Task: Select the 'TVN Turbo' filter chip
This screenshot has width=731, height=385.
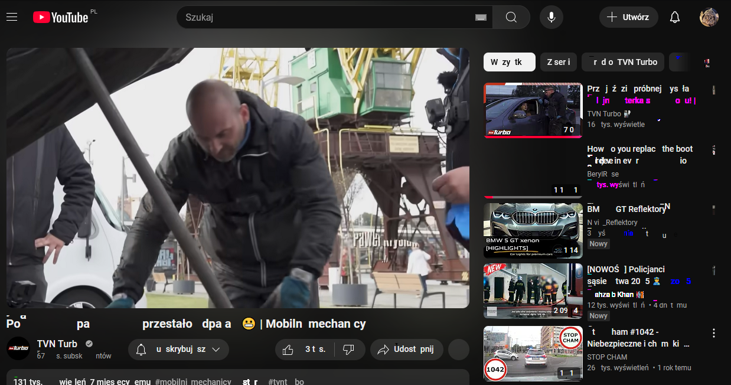Action: [623, 62]
